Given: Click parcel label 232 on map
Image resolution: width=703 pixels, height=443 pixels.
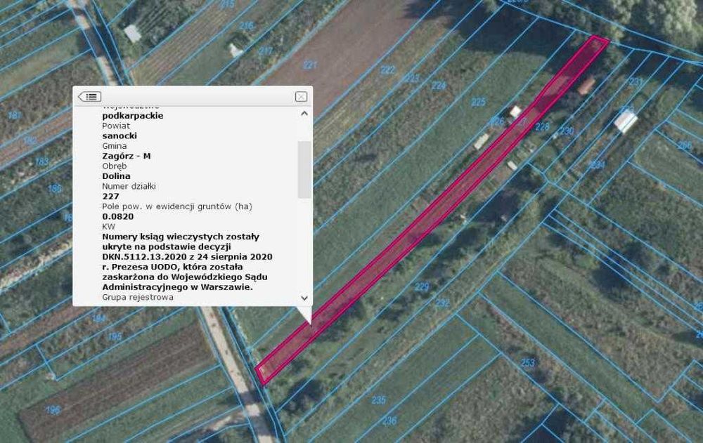Looking at the screenshot, I should (x=442, y=303).
